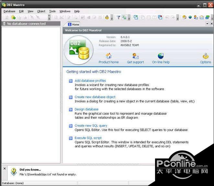The height and width of the screenshot is (186, 214).
Task: Click the globe icon above On-line help
Action: 161,56
